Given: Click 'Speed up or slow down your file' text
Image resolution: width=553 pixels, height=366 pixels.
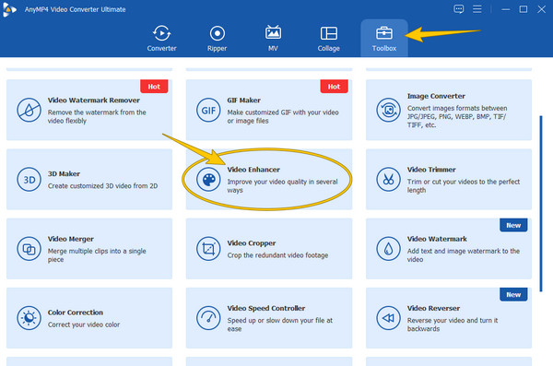Looking at the screenshot, I should click(x=279, y=325).
